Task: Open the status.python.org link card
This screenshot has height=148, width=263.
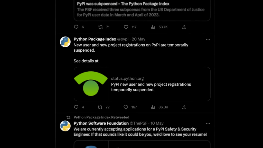Action: click(x=151, y=84)
